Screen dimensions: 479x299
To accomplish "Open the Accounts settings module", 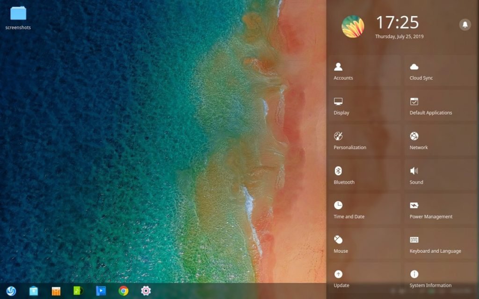I will click(x=364, y=71).
